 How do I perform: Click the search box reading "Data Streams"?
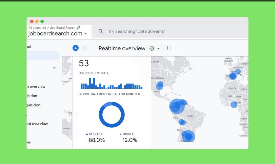pos(170,31)
